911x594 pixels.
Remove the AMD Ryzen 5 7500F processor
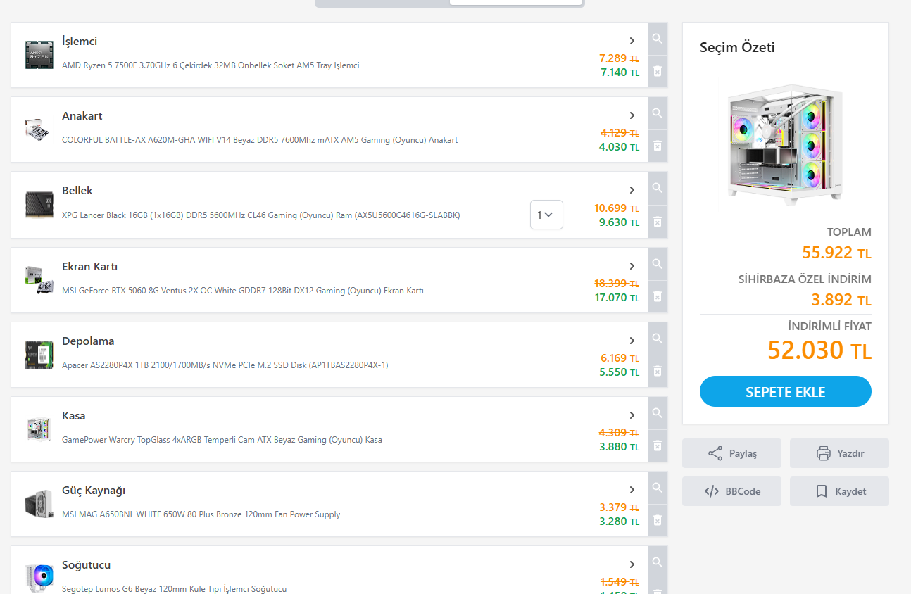pyautogui.click(x=658, y=72)
